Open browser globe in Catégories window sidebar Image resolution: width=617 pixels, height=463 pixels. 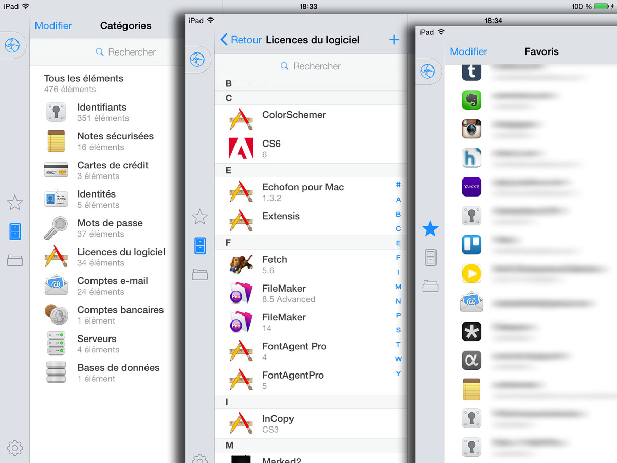(x=12, y=46)
